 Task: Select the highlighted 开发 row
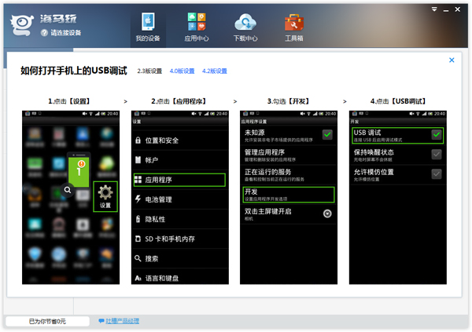(x=289, y=195)
